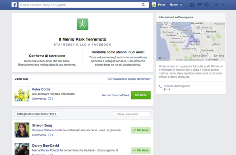The image size is (236, 155).
Task: Click the 'Il Menlo Park Terremoto' title
Action: click(x=83, y=39)
